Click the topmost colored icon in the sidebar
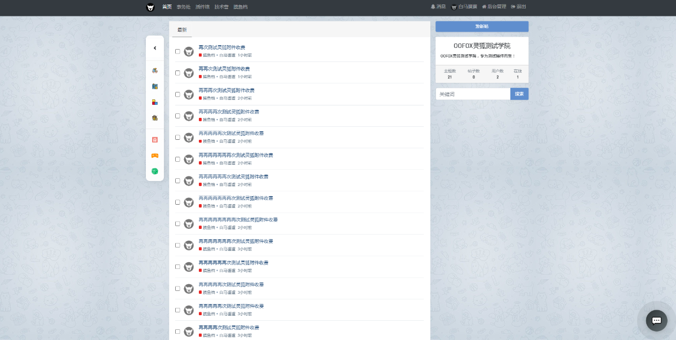 point(155,70)
